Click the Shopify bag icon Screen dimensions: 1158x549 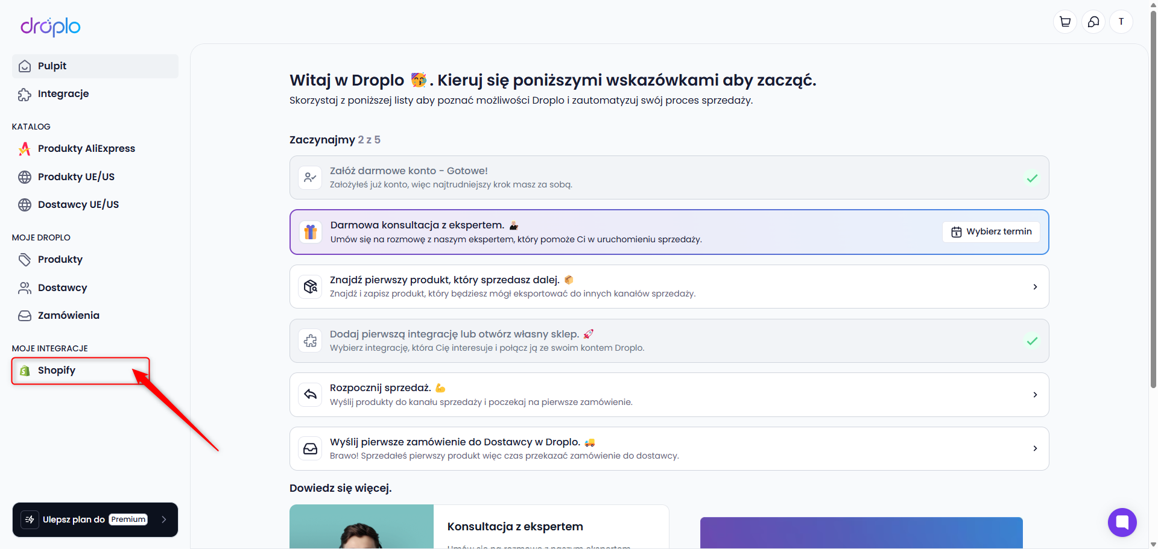[x=25, y=371]
